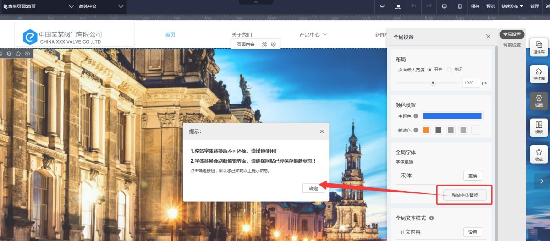Open the 简体中文 language dropdown
Viewport: 550px width, 241px height.
click(101, 6)
